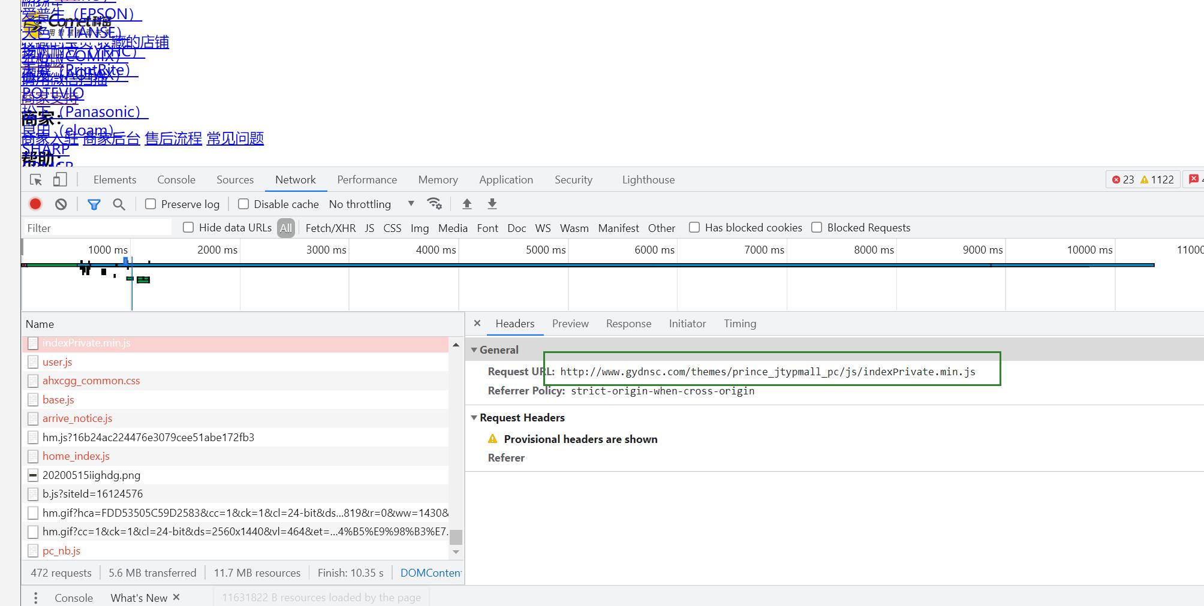The image size is (1204, 606).
Task: Filter requests by Media
Action: coord(453,228)
